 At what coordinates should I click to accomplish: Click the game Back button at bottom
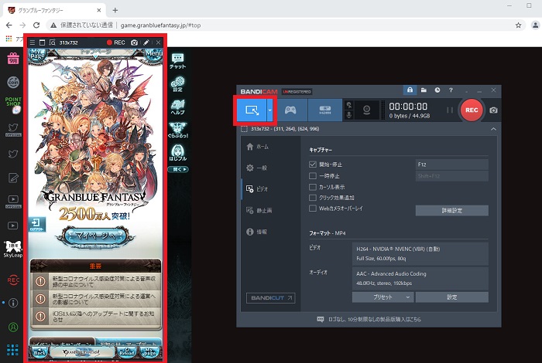click(39, 351)
